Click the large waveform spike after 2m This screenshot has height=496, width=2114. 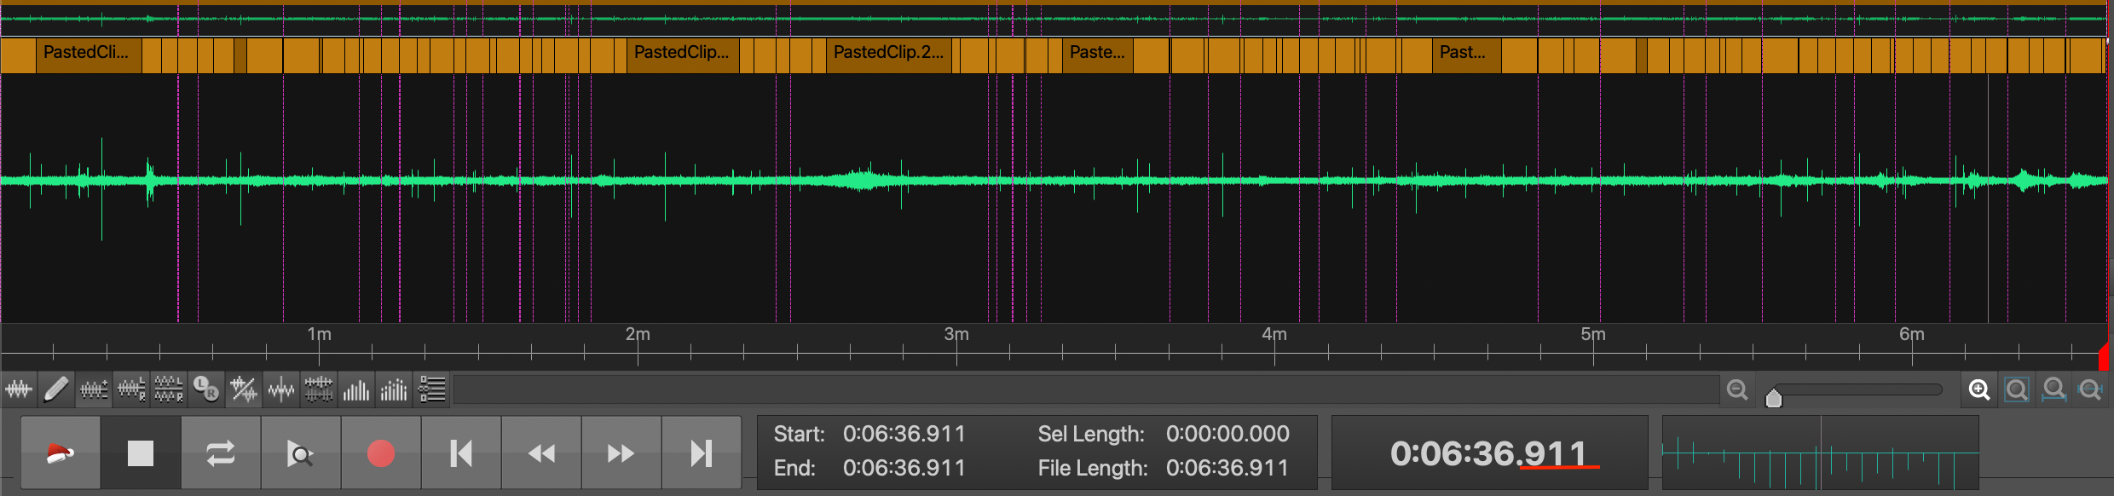pos(666,186)
